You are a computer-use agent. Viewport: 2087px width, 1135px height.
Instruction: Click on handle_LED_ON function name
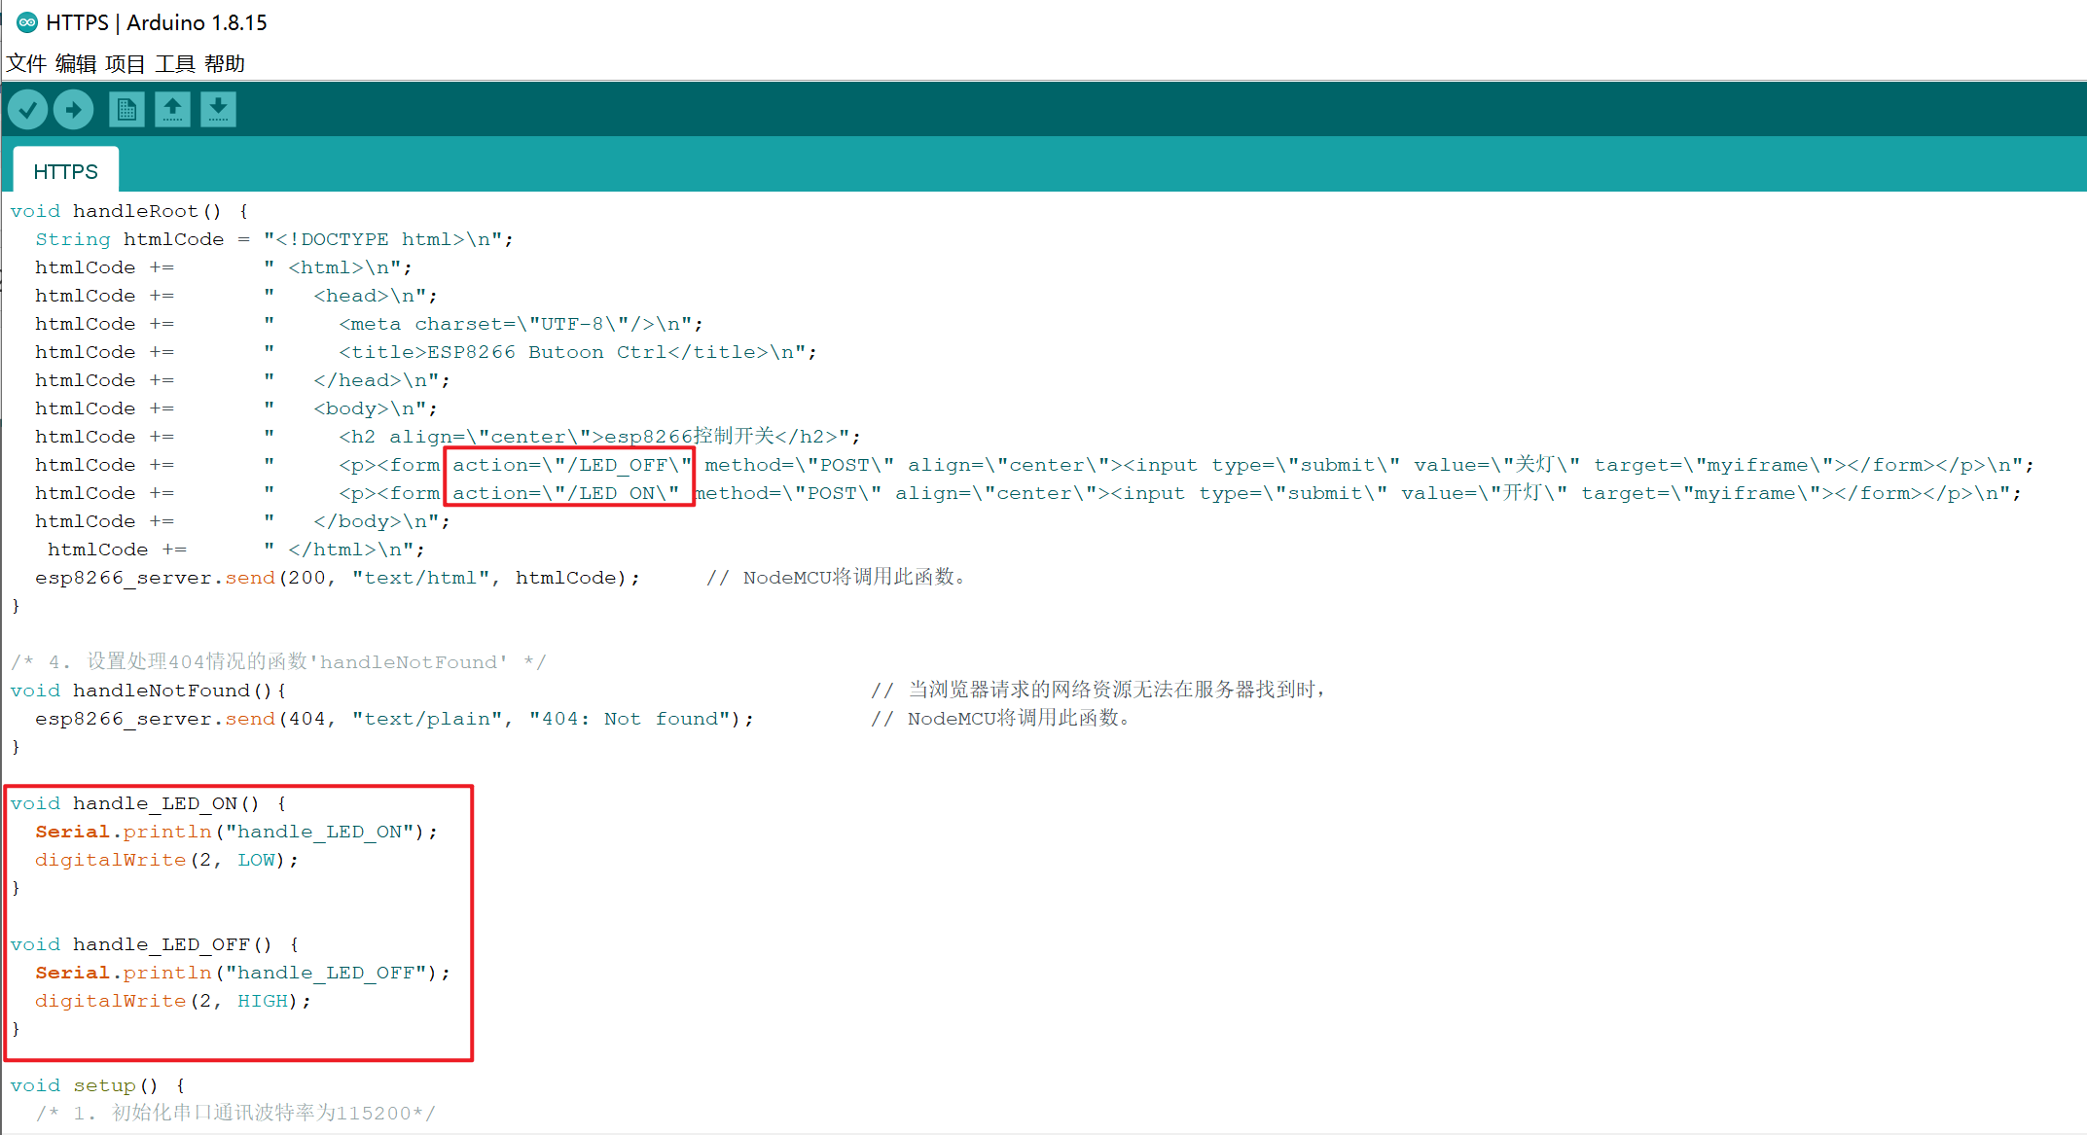click(156, 803)
